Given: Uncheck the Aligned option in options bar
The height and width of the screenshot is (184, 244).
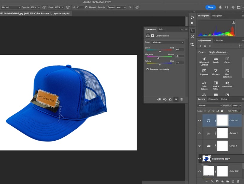Looking at the screenshot, I should [86, 7].
